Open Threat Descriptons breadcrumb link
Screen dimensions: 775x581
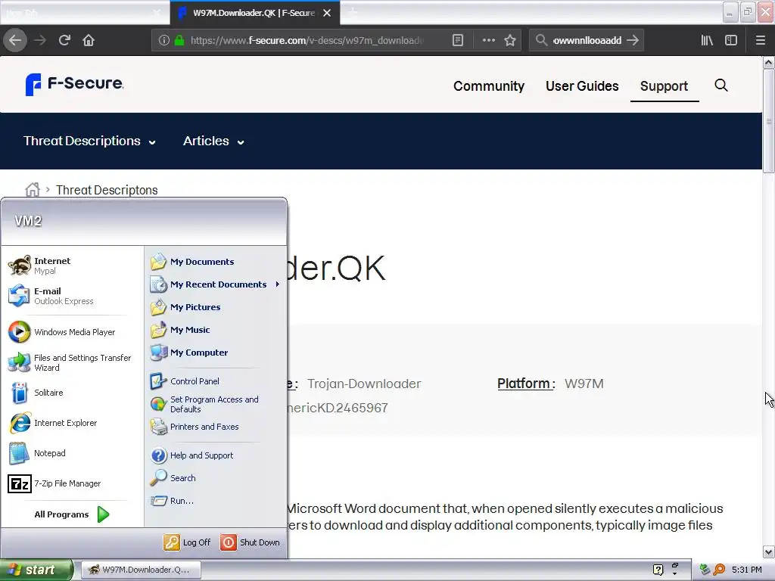[107, 190]
